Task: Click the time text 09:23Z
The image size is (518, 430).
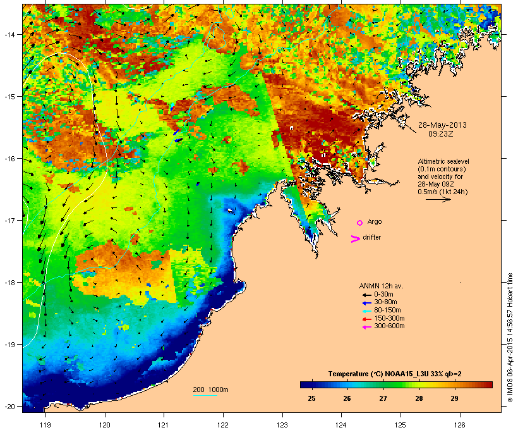Action: [441, 133]
